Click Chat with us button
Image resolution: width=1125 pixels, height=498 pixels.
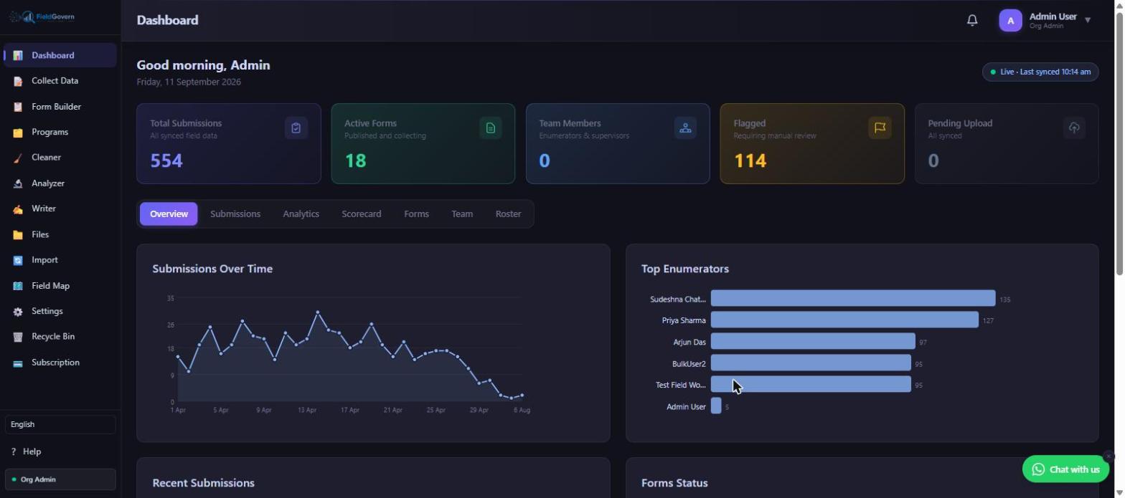tap(1065, 469)
